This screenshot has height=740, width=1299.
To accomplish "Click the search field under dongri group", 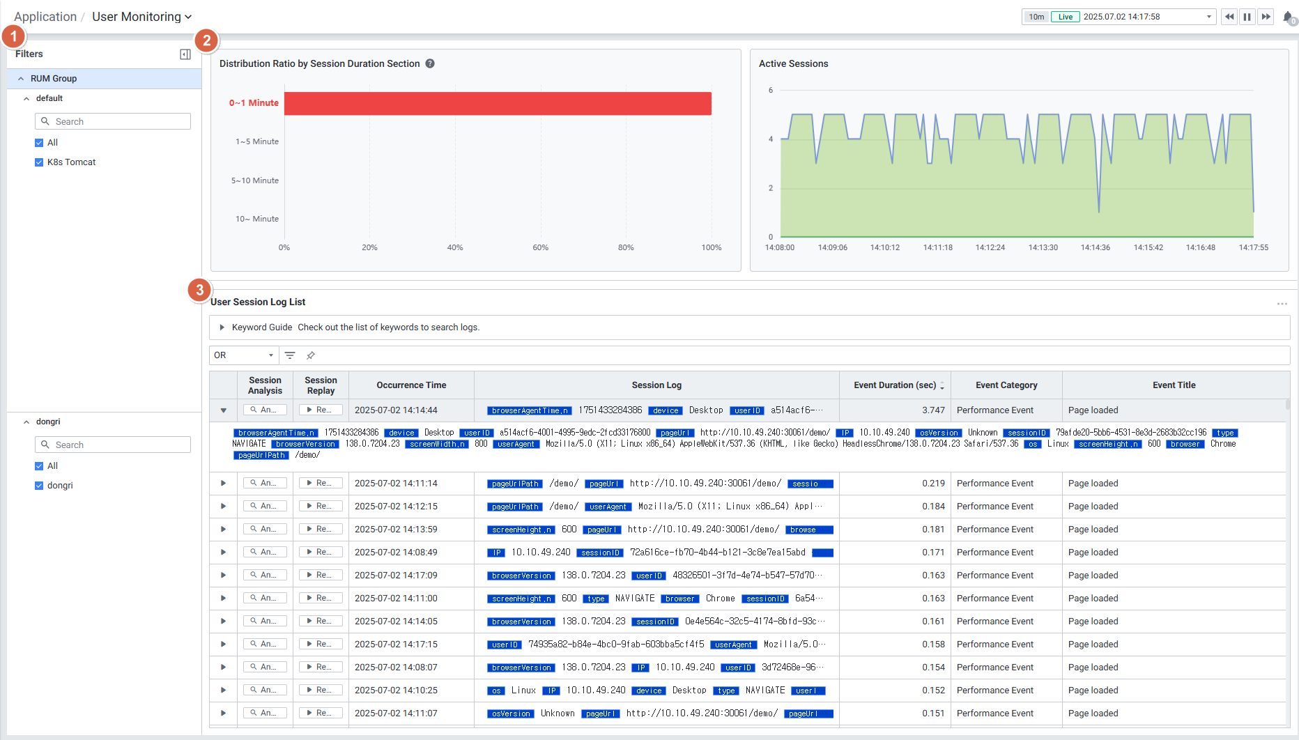I will [x=113, y=445].
